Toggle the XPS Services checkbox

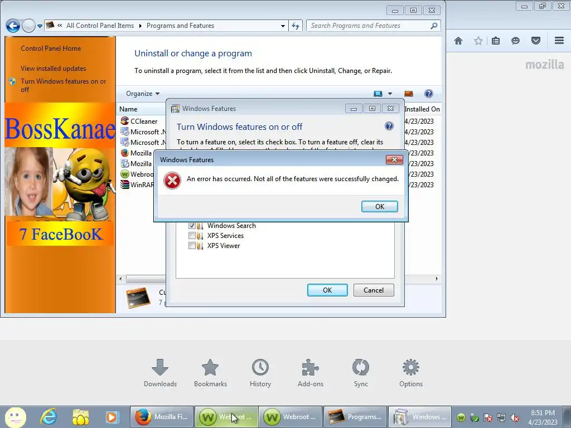point(192,236)
